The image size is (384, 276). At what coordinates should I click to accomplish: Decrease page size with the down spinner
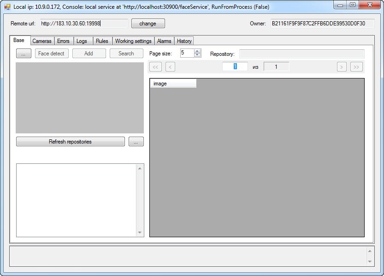click(197, 55)
